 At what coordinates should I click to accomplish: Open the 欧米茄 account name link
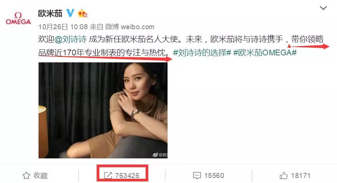(50, 13)
